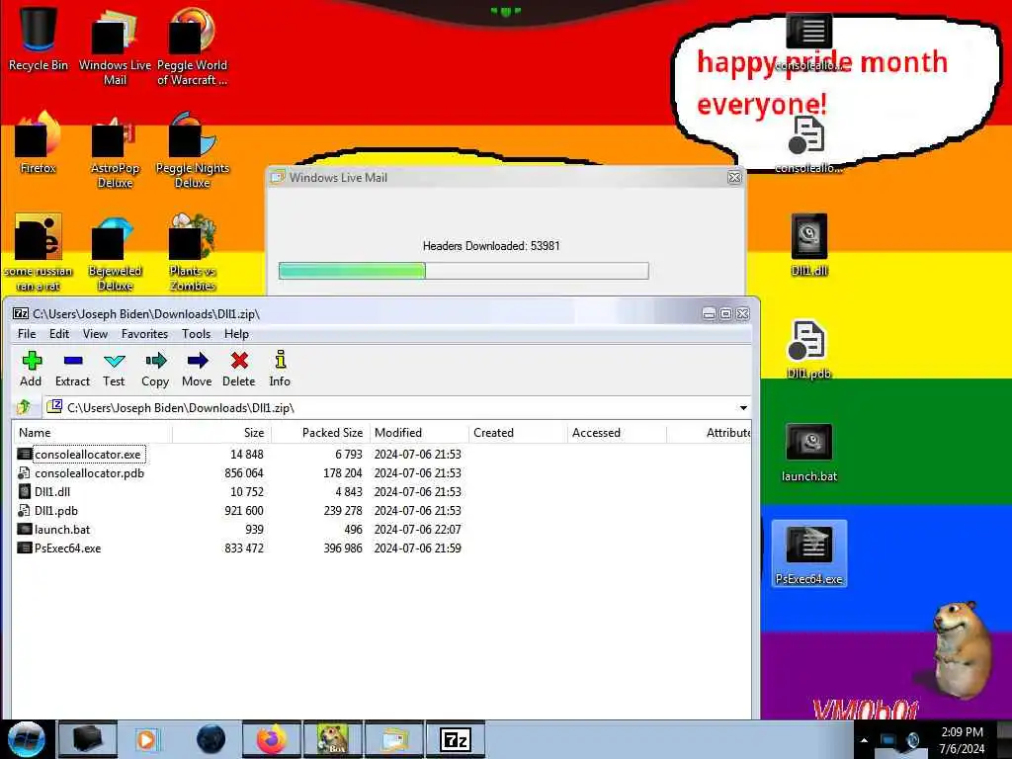Screen dimensions: 1012x759
Task: Switch to 7-Zip taskbar button
Action: click(456, 739)
